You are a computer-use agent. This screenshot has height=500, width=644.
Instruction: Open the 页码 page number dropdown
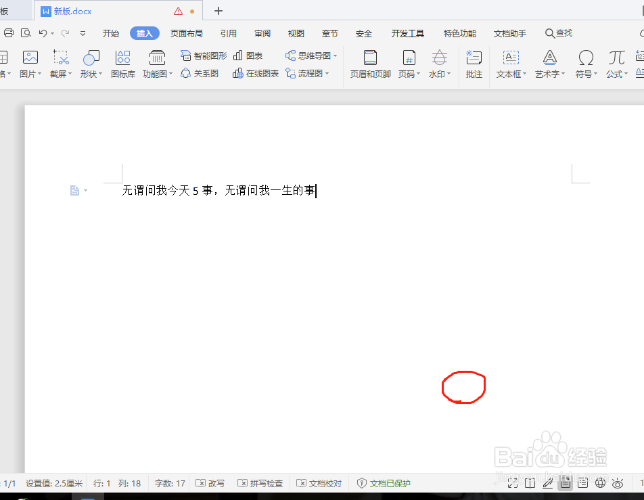point(409,64)
